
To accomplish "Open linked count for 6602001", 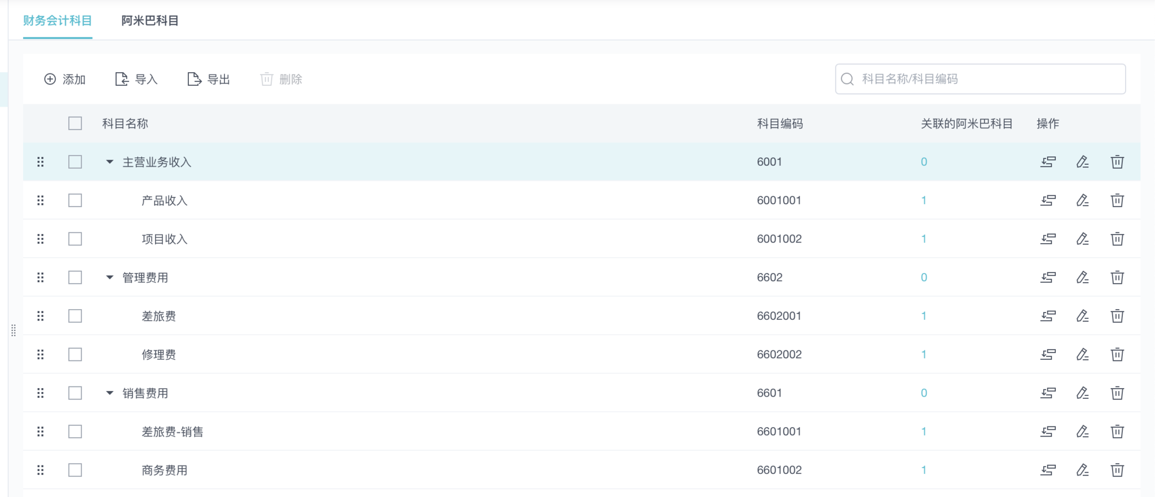I will click(924, 316).
